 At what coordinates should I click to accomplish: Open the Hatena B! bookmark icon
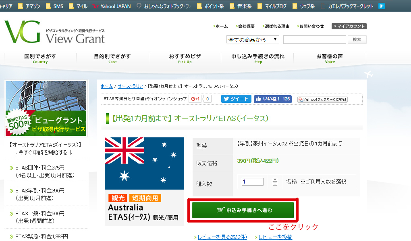(x=381, y=6)
